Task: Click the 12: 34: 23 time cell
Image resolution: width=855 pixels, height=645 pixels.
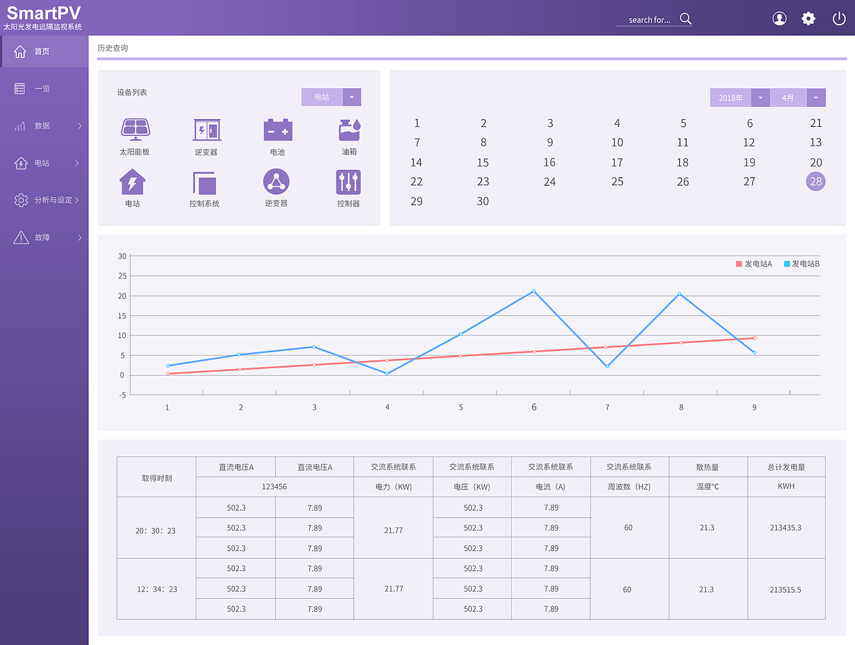Action: pyautogui.click(x=156, y=589)
